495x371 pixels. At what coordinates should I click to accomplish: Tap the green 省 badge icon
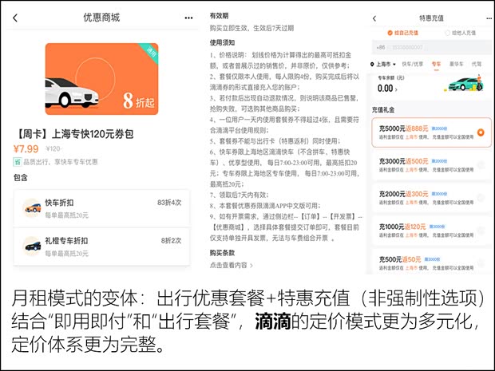point(17,162)
